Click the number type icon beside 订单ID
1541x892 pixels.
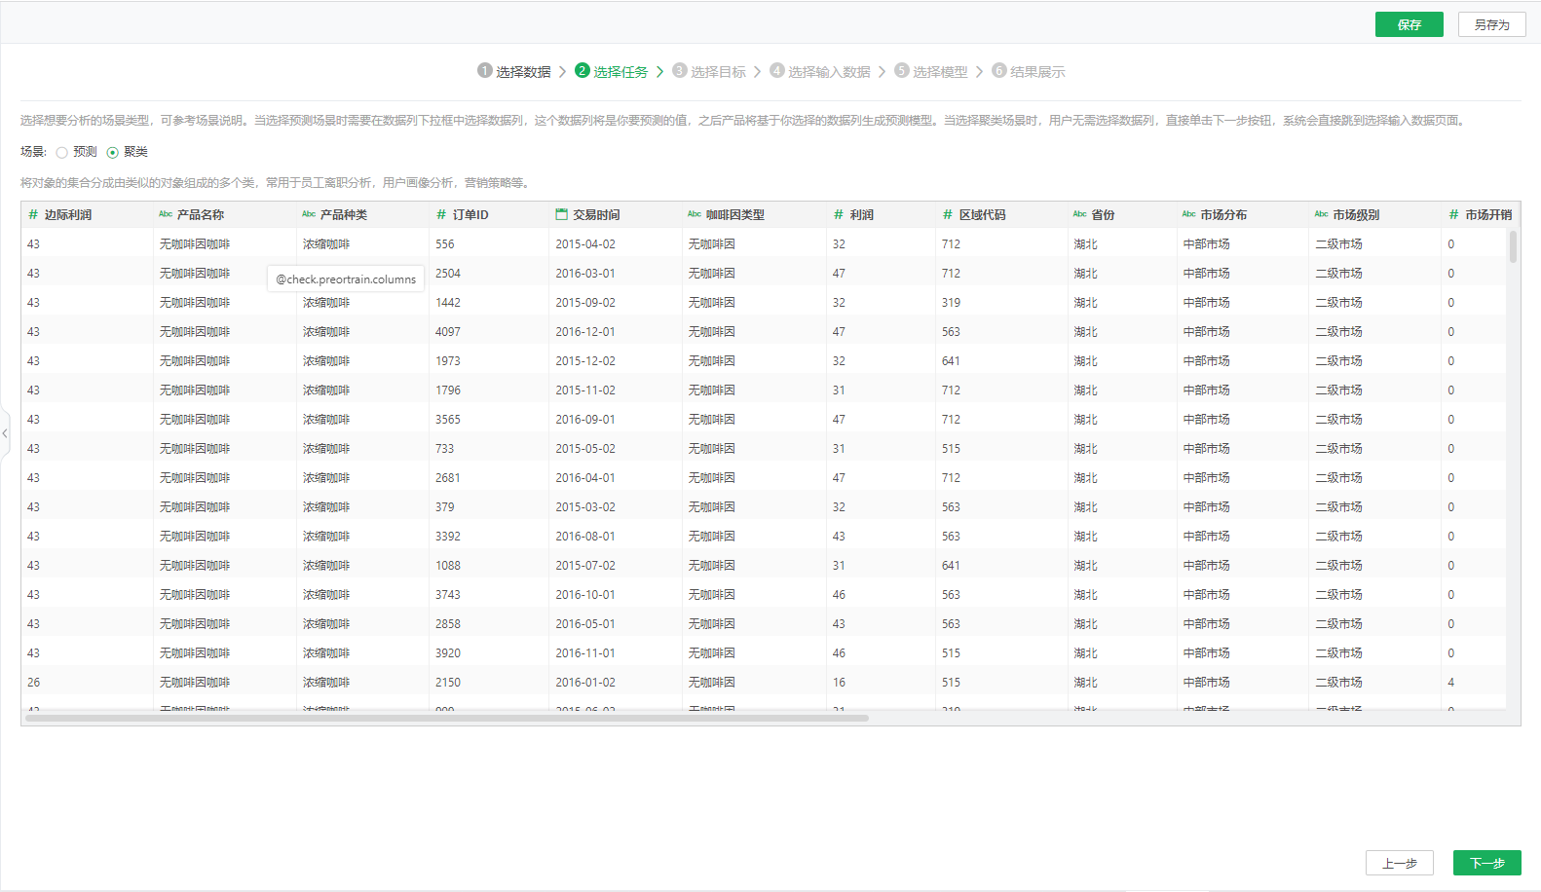tap(441, 214)
